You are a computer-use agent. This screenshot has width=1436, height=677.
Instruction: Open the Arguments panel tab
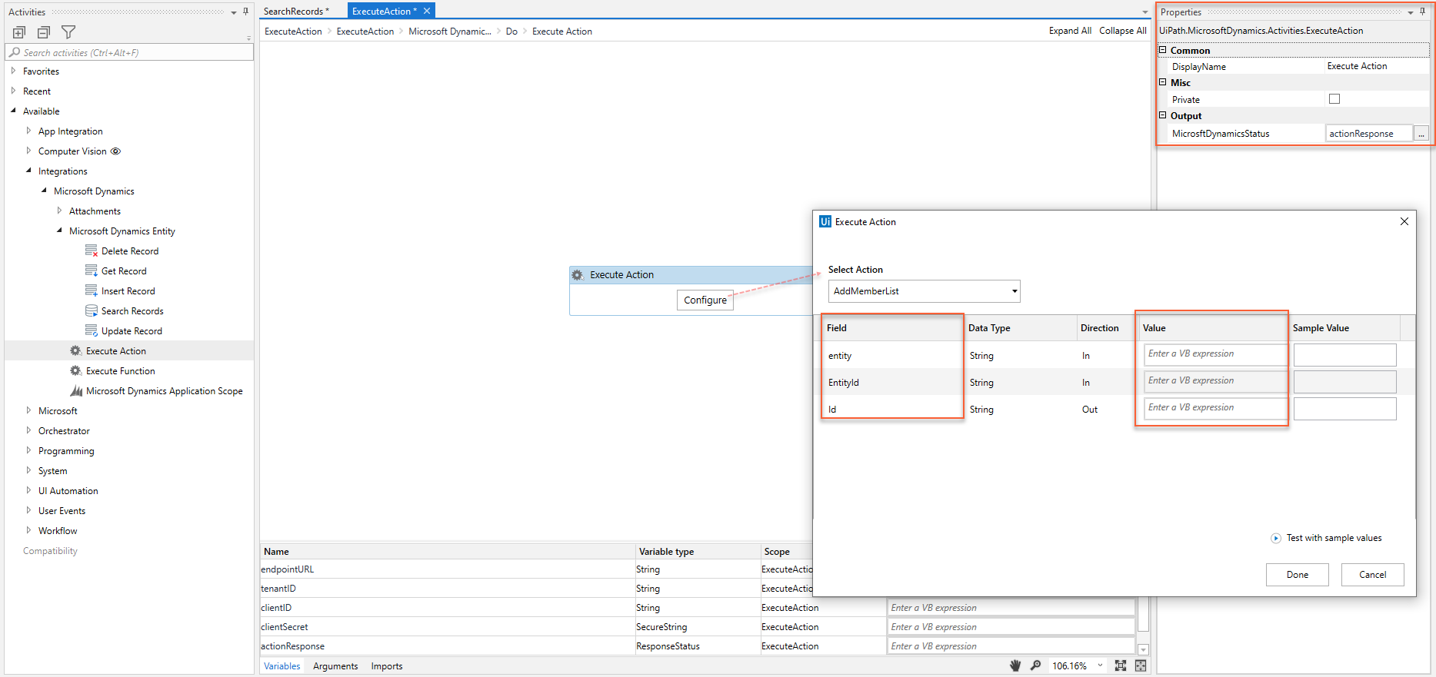(x=335, y=666)
